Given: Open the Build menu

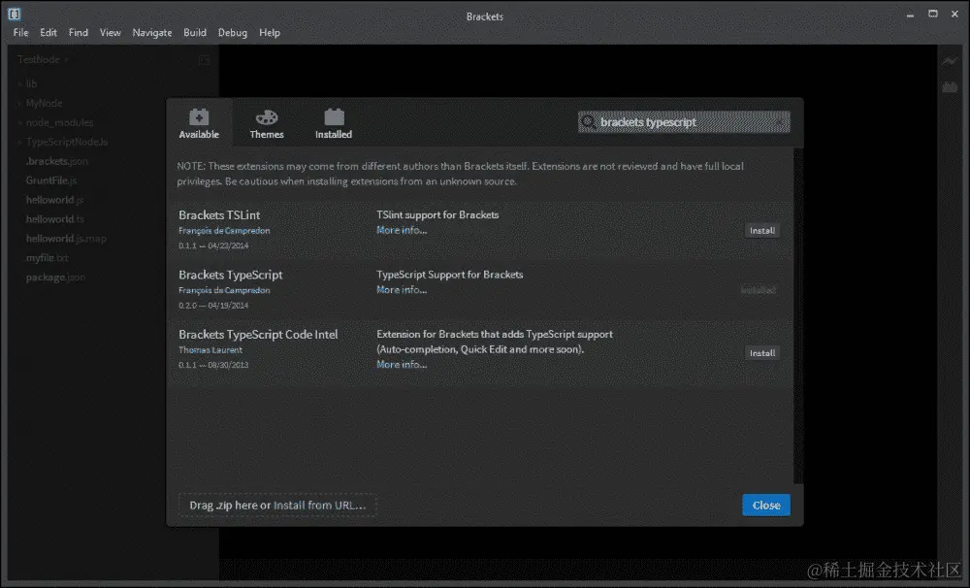Looking at the screenshot, I should [195, 33].
